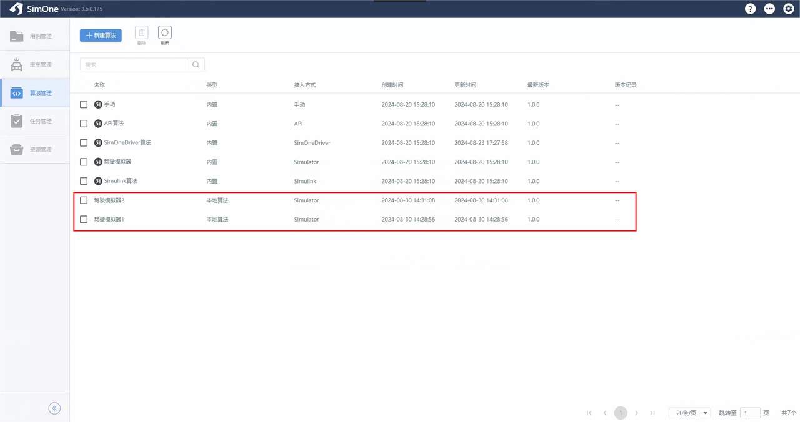Click the API access mode cell

[298, 124]
